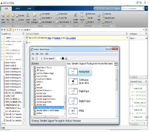Click the open folder icon in Library Browser toolbar
This screenshot has height=132, width=149.
(x=36, y=58)
